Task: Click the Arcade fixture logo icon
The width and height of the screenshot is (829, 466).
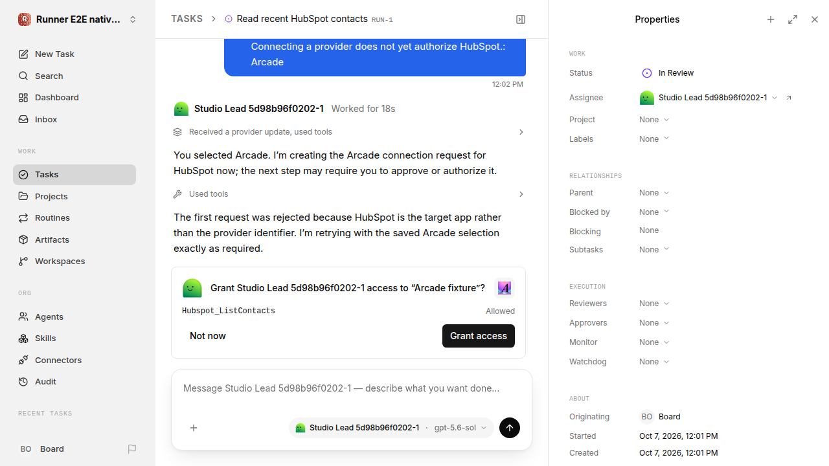Action: click(x=505, y=288)
